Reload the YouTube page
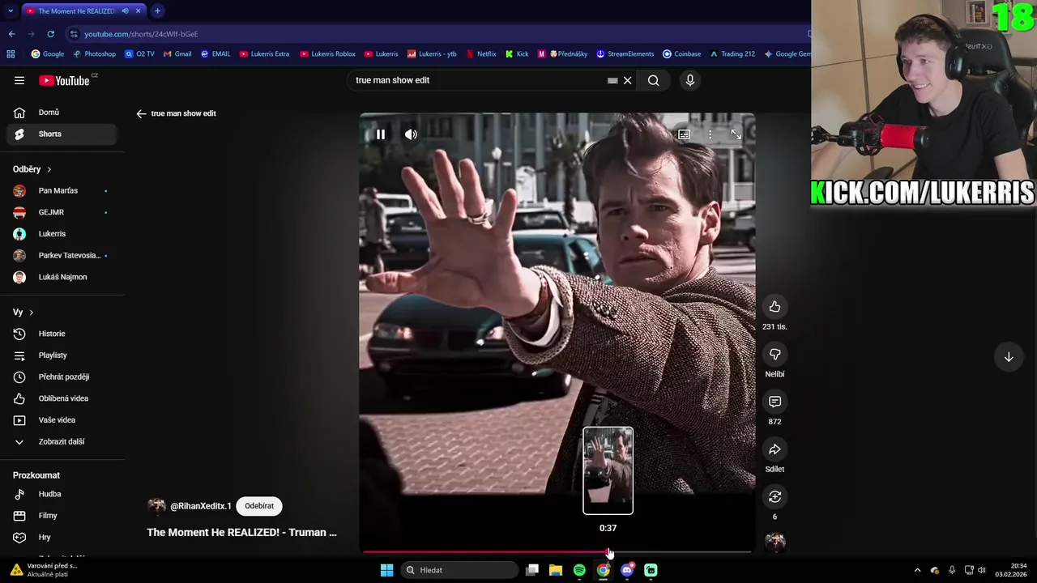The image size is (1037, 583). pos(50,34)
